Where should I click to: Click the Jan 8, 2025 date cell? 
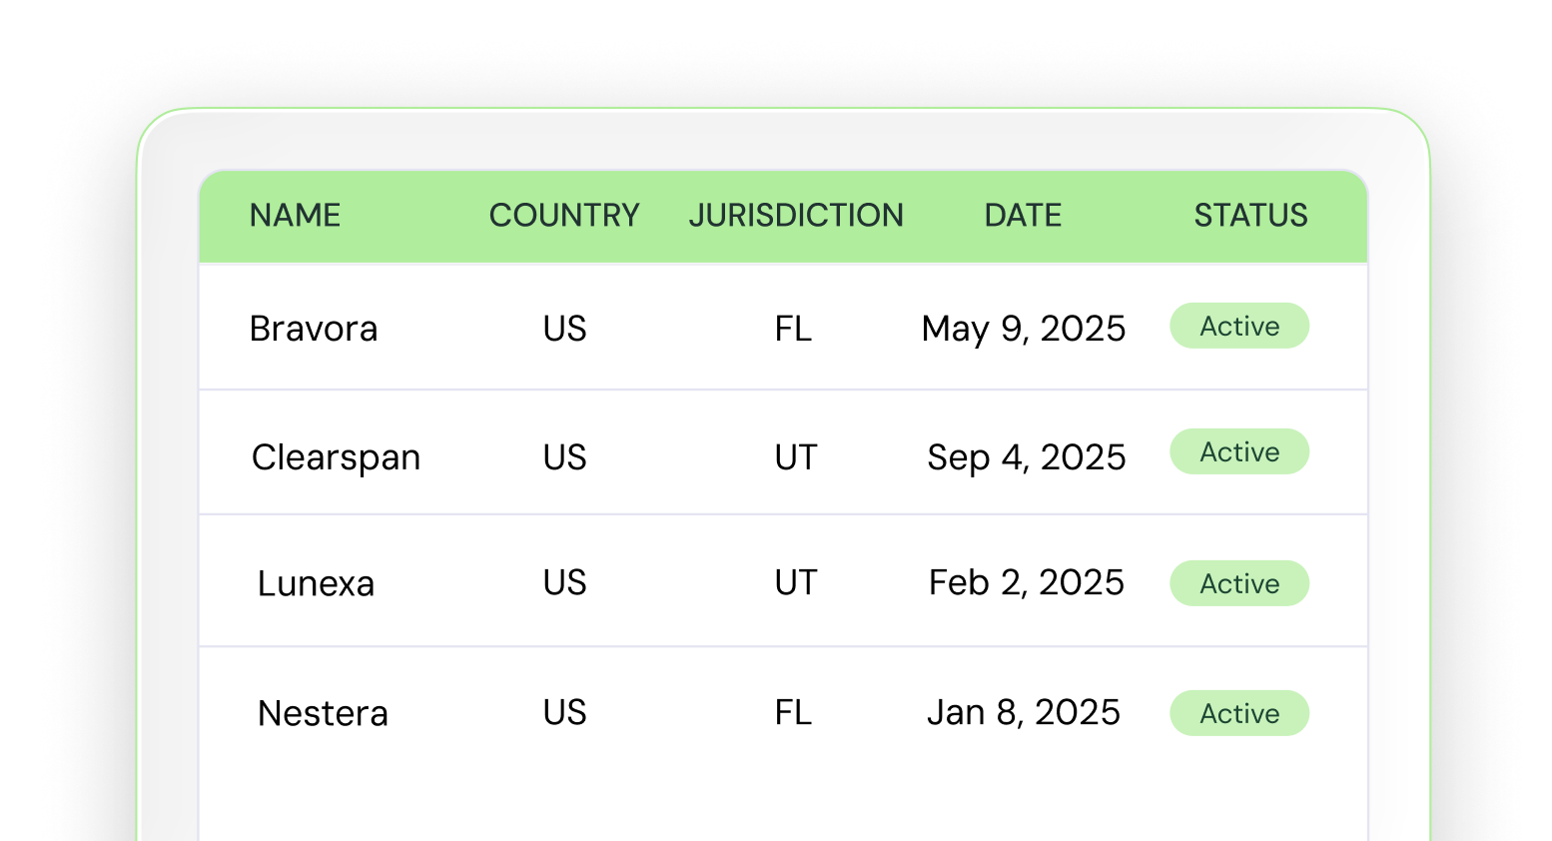coord(1024,712)
